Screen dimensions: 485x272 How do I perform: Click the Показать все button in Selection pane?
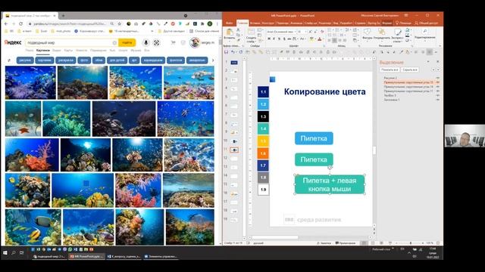coord(390,70)
